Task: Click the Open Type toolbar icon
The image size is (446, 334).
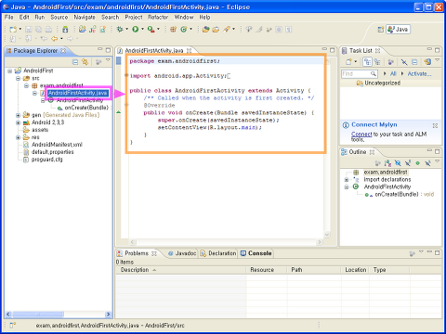Action: coord(205,30)
